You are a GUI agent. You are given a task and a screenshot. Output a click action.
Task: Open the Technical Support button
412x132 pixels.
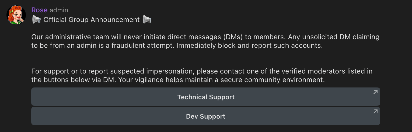click(205, 97)
